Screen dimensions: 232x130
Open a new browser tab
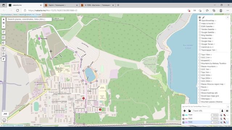(x=118, y=5)
